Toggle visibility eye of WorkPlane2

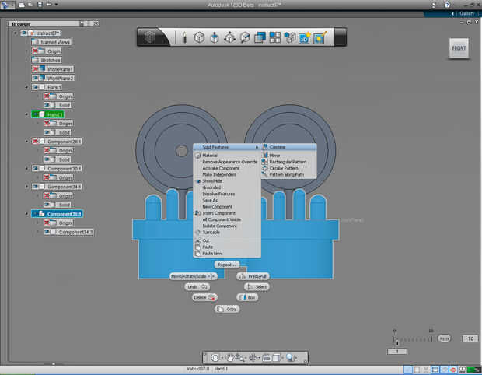click(35, 78)
